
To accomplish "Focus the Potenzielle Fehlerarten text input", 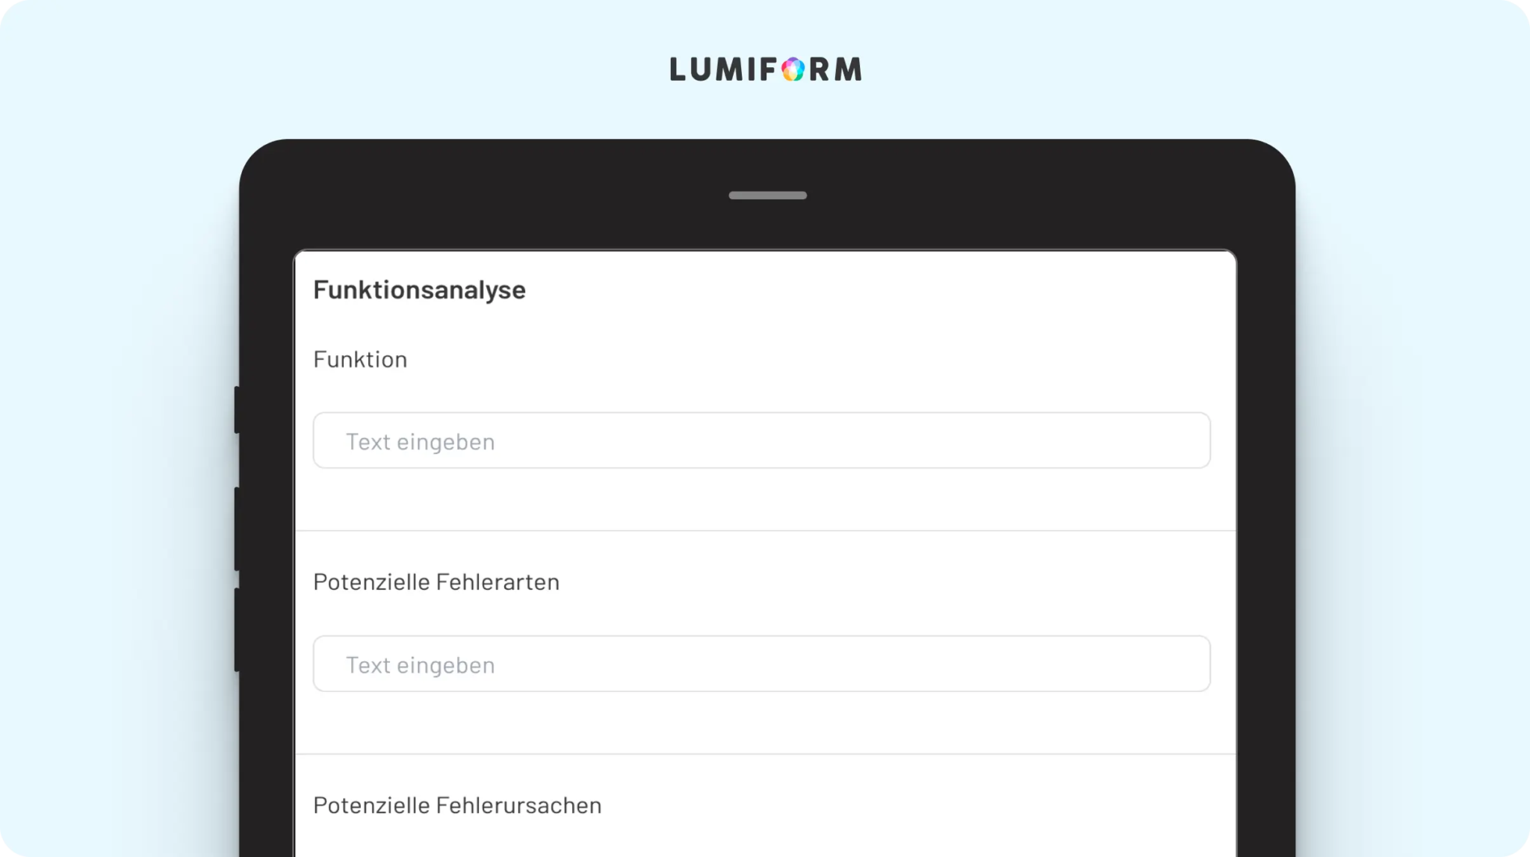I will tap(761, 664).
